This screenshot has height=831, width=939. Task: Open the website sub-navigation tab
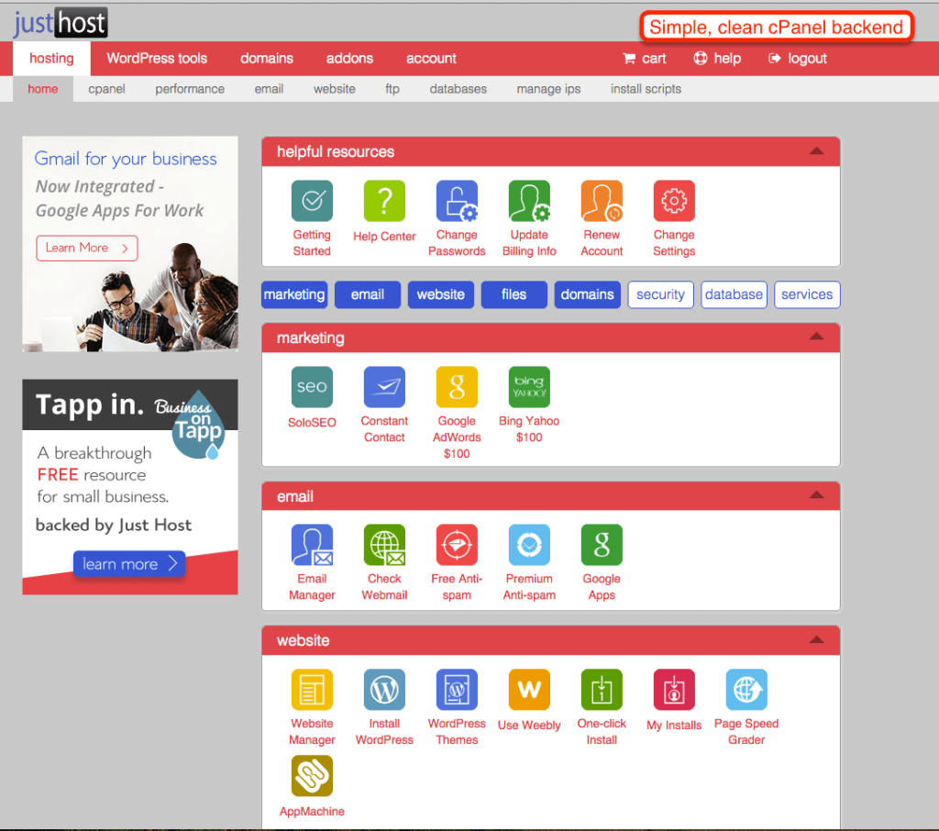point(334,89)
